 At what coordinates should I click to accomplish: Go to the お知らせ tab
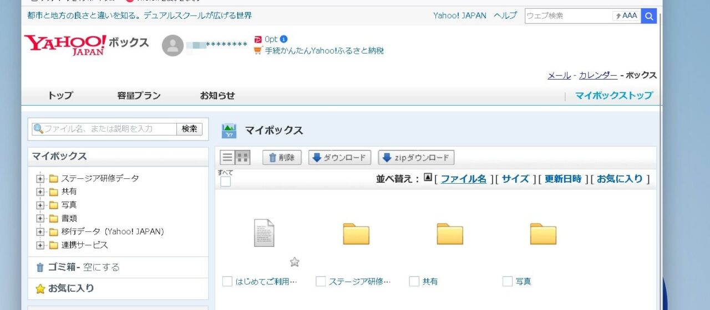(x=217, y=96)
